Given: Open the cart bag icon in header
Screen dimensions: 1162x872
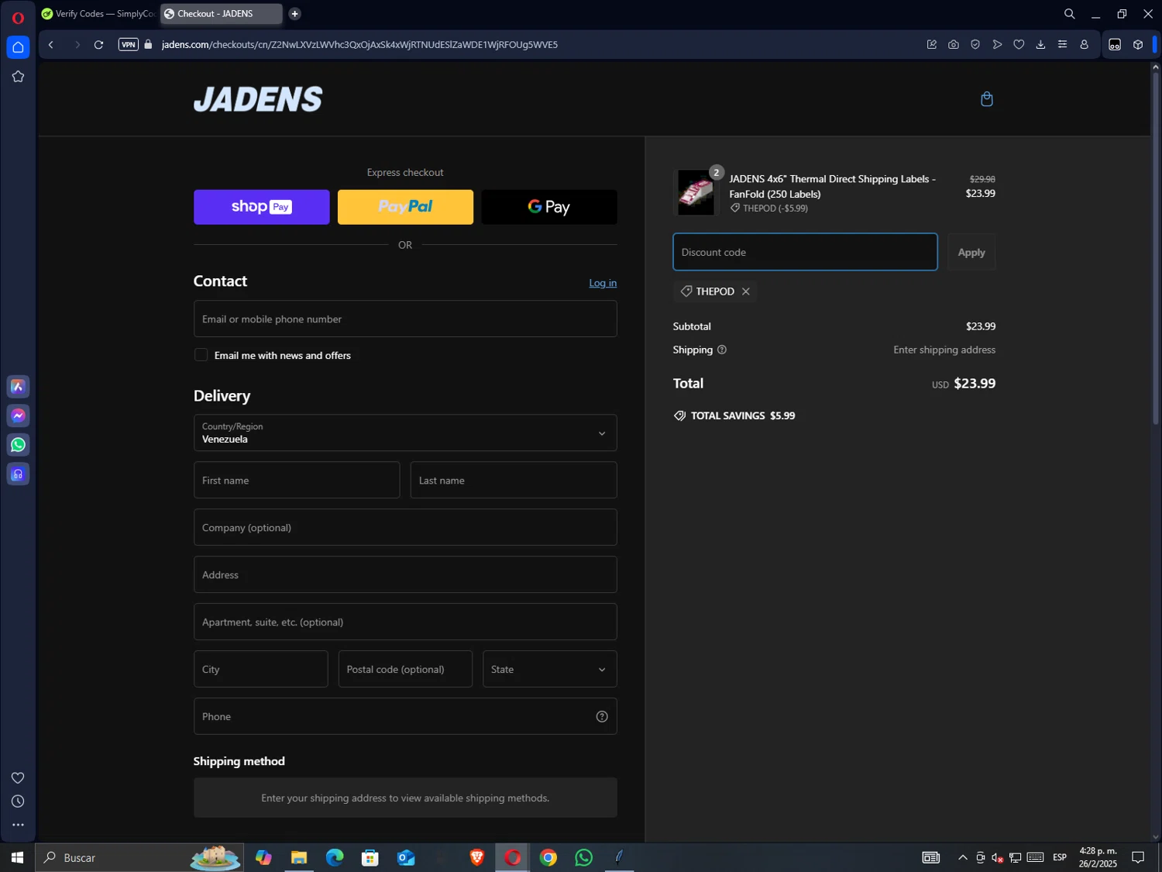Looking at the screenshot, I should coord(986,99).
